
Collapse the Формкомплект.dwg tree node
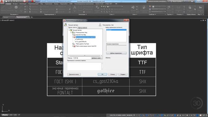(x=71, y=32)
